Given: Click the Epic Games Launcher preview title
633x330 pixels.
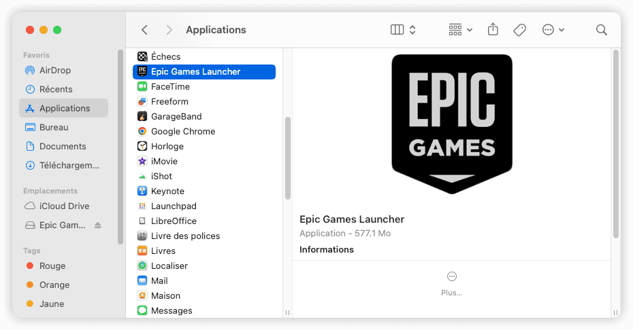Looking at the screenshot, I should [352, 219].
